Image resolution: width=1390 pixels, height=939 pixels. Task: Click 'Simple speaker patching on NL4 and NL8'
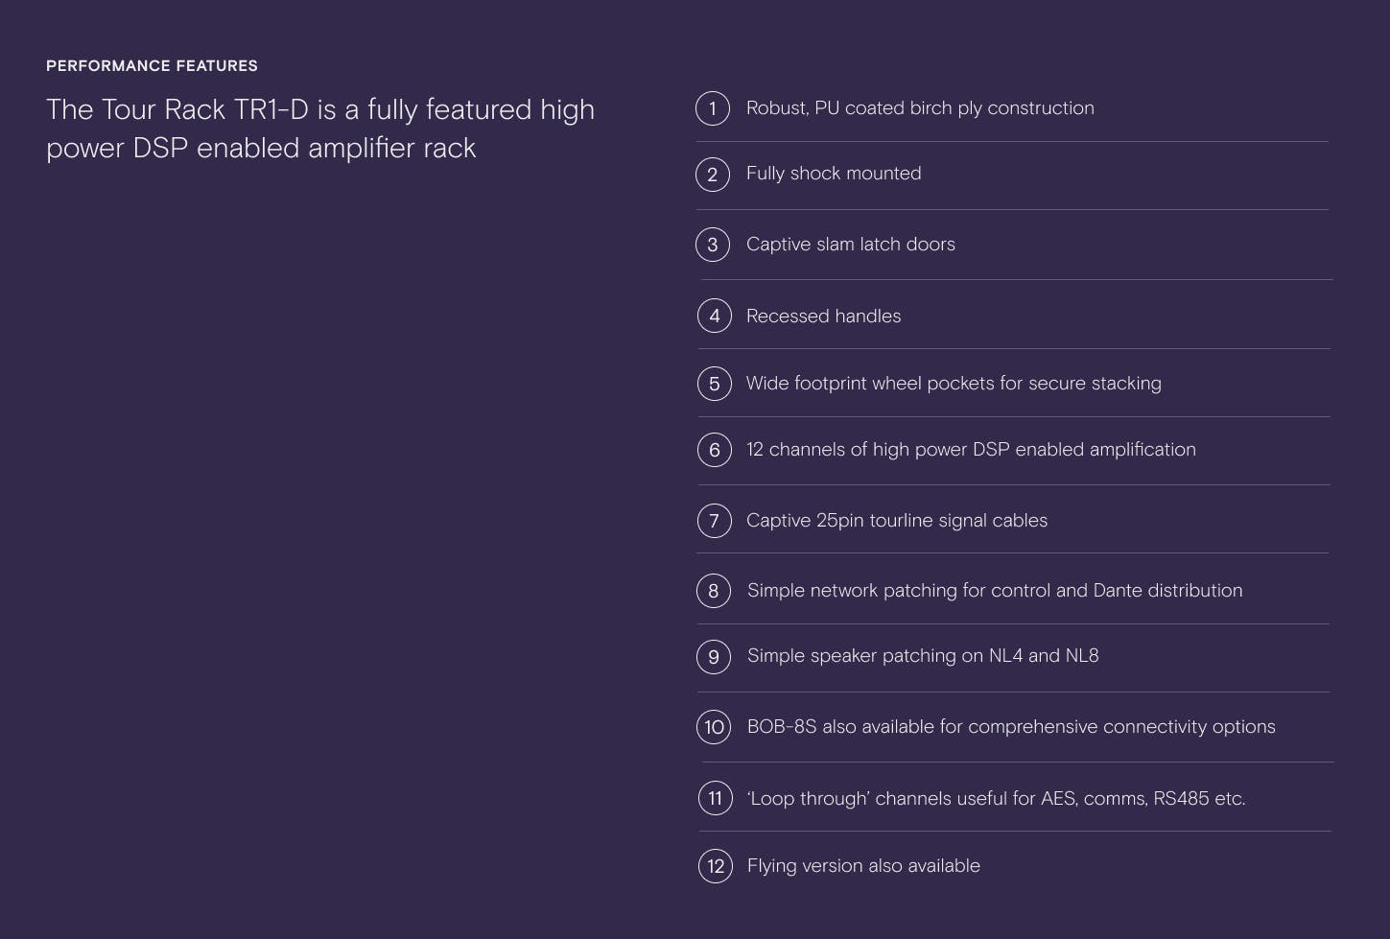pyautogui.click(x=923, y=656)
